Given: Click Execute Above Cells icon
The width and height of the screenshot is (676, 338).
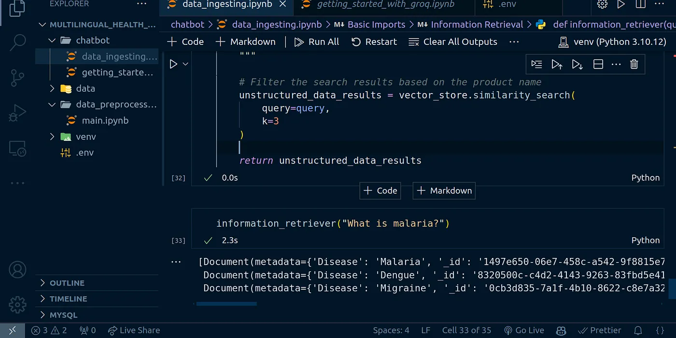Looking at the screenshot, I should (x=557, y=64).
